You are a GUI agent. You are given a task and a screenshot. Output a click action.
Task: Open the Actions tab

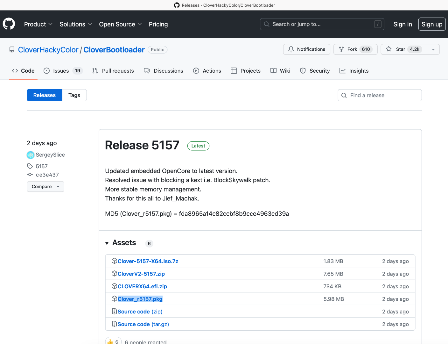[x=207, y=71]
